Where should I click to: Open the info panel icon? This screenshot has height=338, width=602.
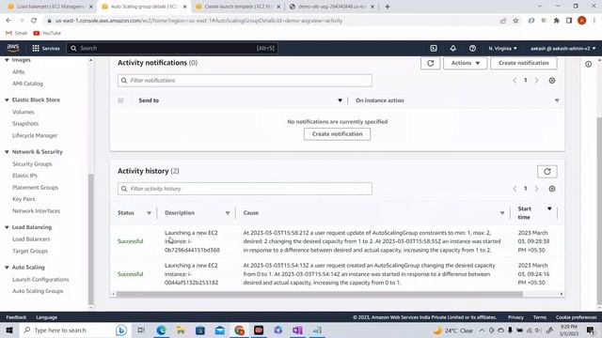click(588, 65)
